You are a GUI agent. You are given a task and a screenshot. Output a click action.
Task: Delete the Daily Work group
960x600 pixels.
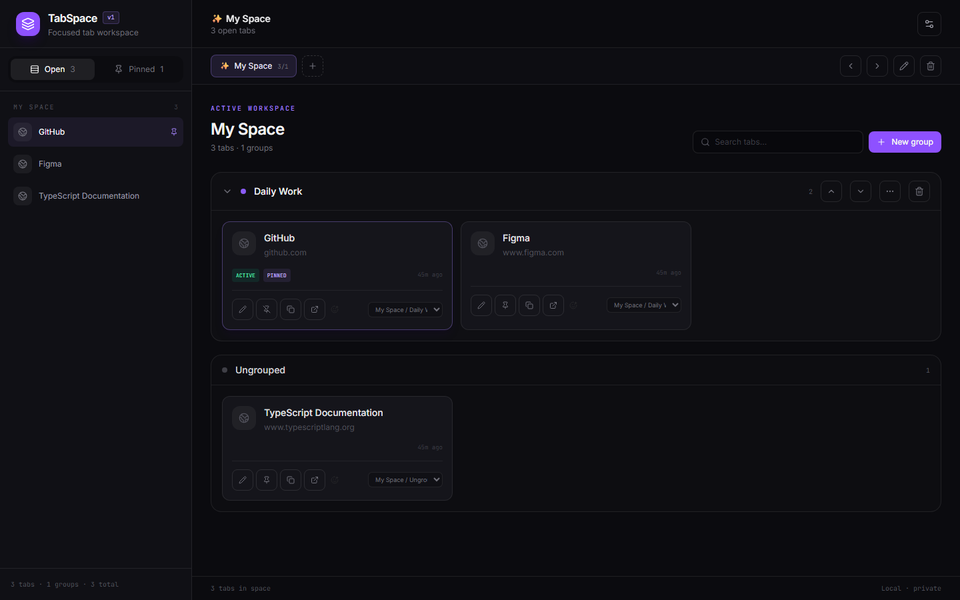point(919,191)
